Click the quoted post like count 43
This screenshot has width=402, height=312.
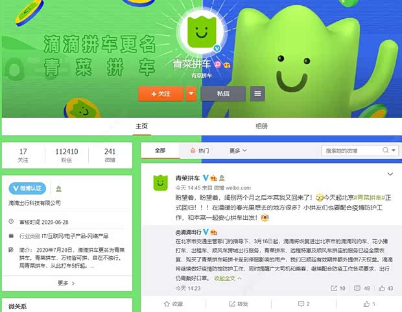pyautogui.click(x=386, y=289)
